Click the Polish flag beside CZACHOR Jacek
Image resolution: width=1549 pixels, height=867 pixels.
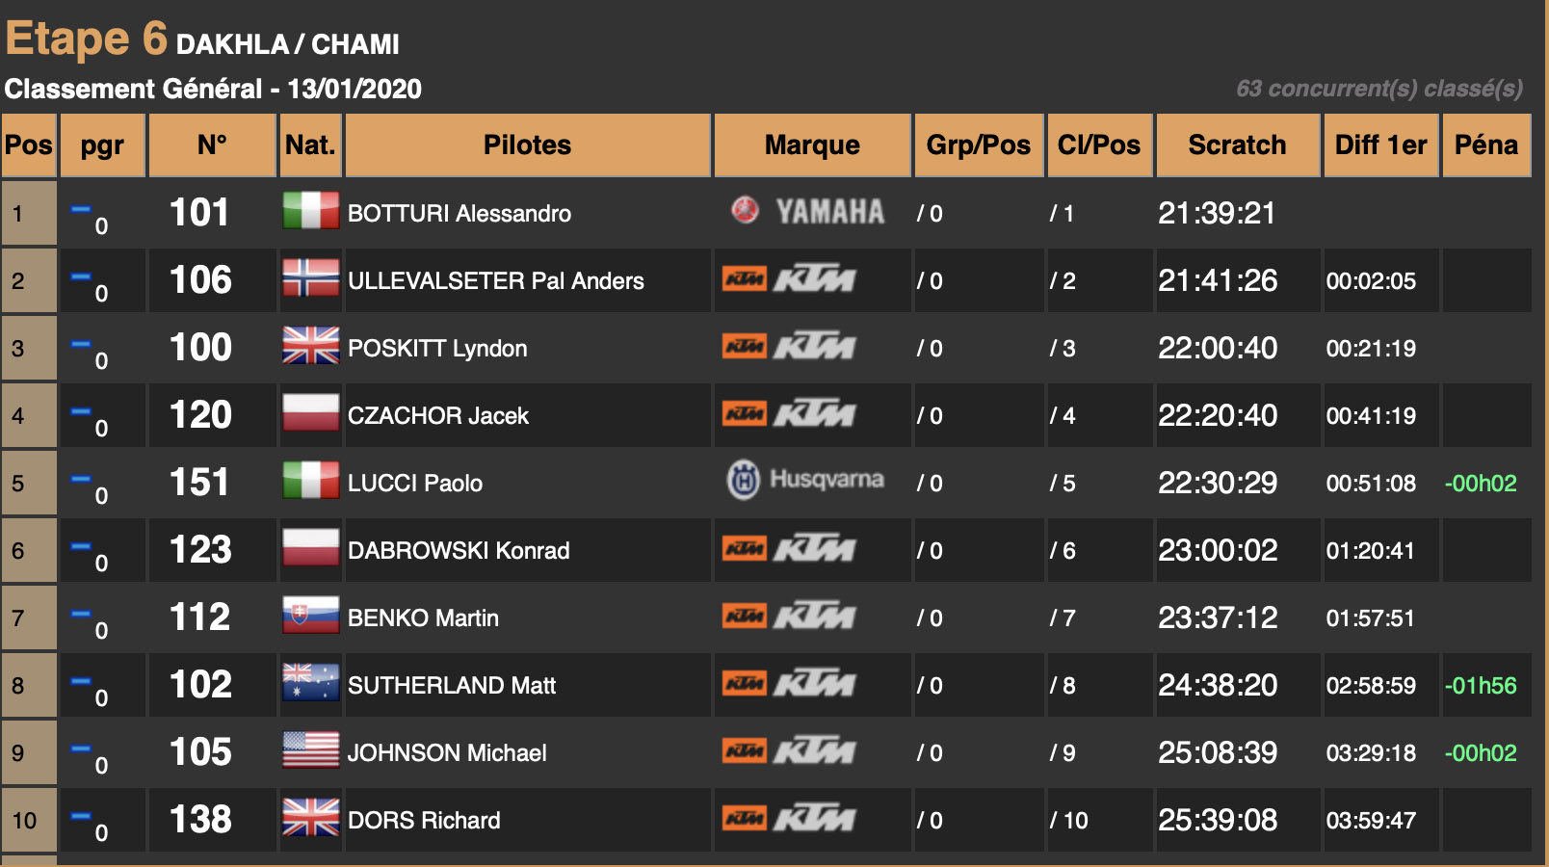(310, 413)
